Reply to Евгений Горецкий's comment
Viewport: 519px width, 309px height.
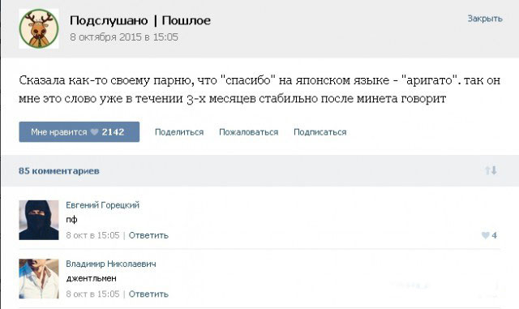pyautogui.click(x=148, y=235)
